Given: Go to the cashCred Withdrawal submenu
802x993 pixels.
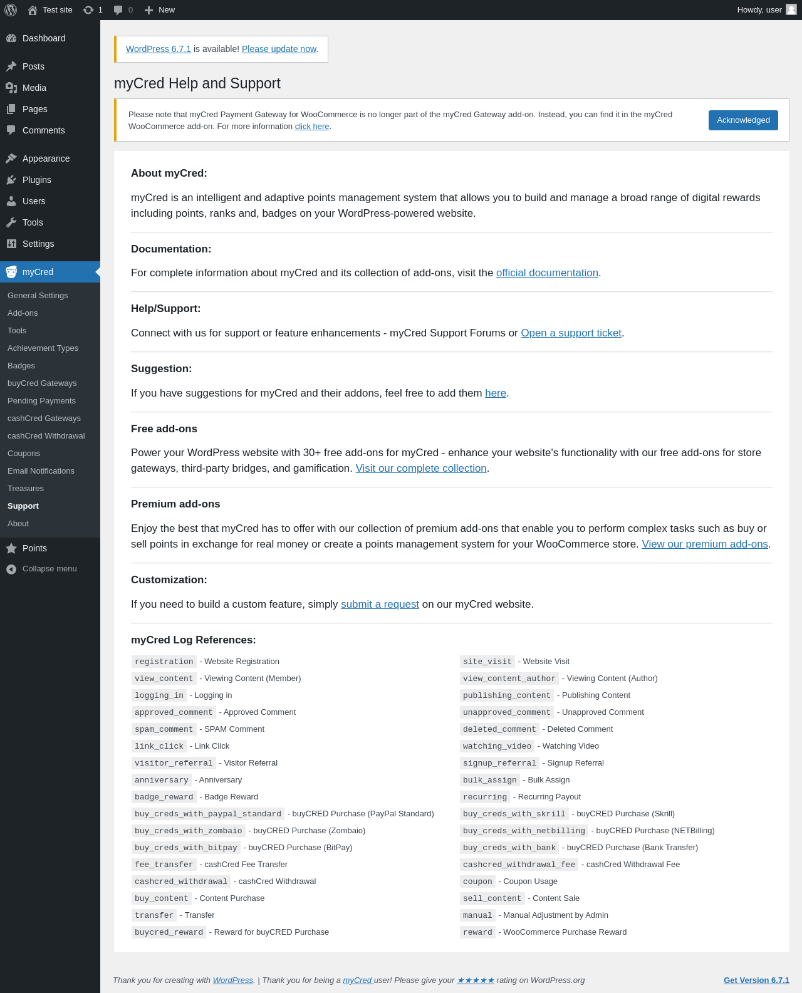Looking at the screenshot, I should pos(46,436).
